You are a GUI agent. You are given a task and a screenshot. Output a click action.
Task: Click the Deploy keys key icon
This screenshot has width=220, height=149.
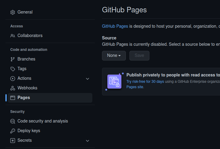(13, 131)
